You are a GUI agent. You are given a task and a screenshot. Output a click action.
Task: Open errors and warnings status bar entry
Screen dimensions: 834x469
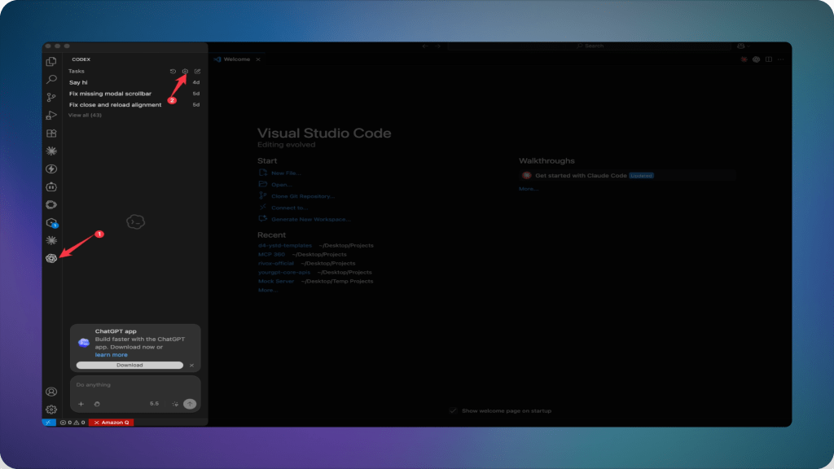point(72,423)
